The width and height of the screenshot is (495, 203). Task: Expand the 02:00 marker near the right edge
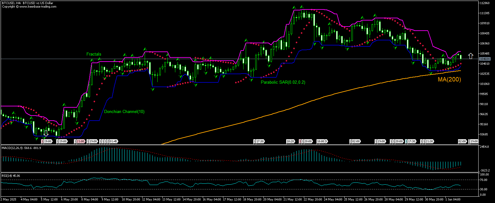462,141
